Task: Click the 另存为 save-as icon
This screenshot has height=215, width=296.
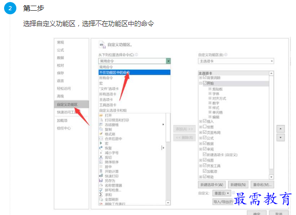Action: pyautogui.click(x=101, y=180)
